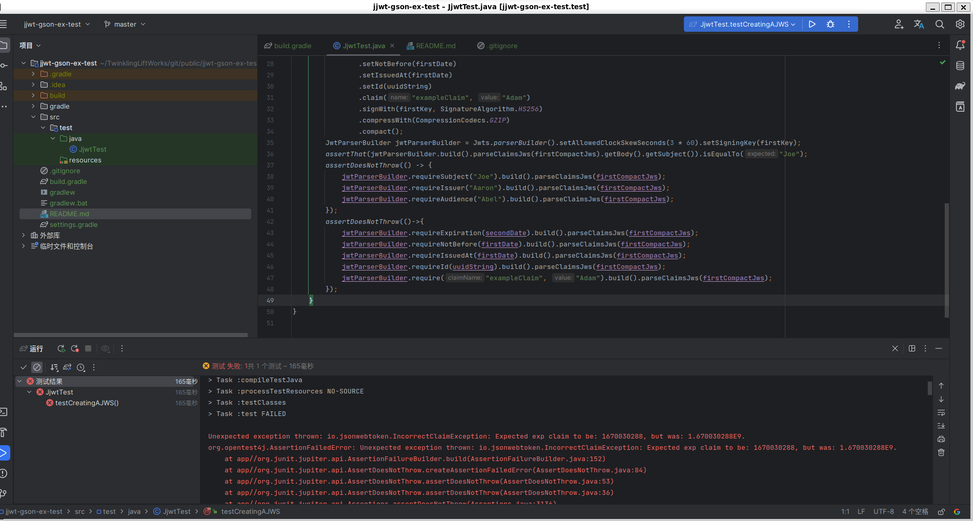Click JwtTest breadcrumb in navigation bar
The image size is (973, 521).
tap(172, 511)
